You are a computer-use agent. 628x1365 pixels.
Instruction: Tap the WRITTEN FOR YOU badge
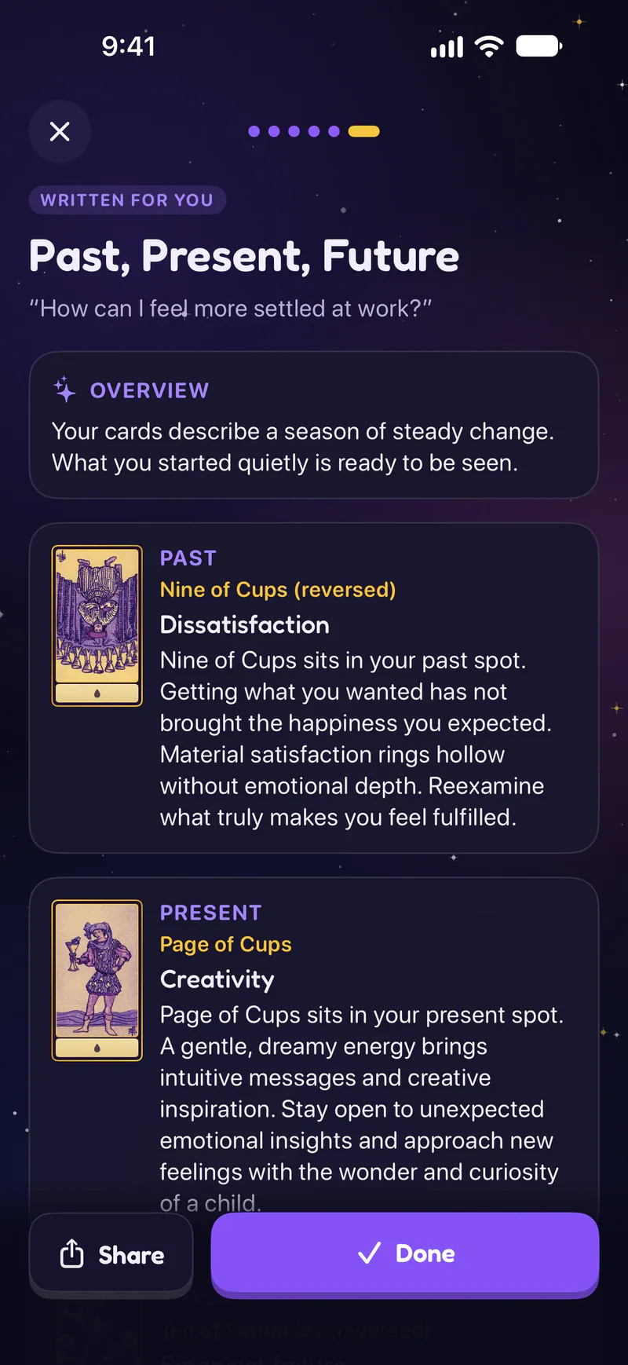(127, 200)
